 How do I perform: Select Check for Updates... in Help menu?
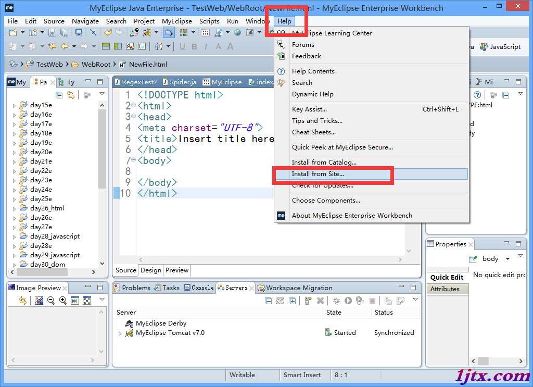pyautogui.click(x=372, y=185)
